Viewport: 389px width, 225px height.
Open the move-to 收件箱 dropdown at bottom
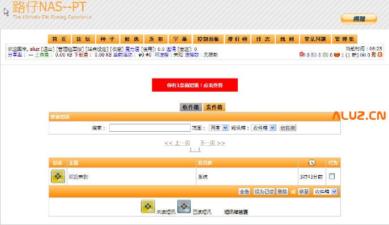[325, 192]
